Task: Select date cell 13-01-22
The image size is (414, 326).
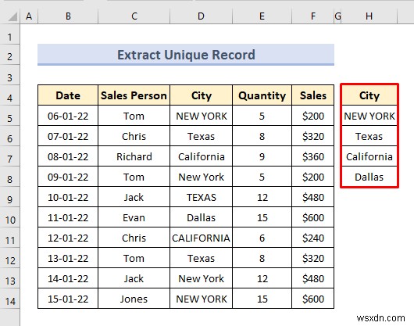Action: point(68,258)
